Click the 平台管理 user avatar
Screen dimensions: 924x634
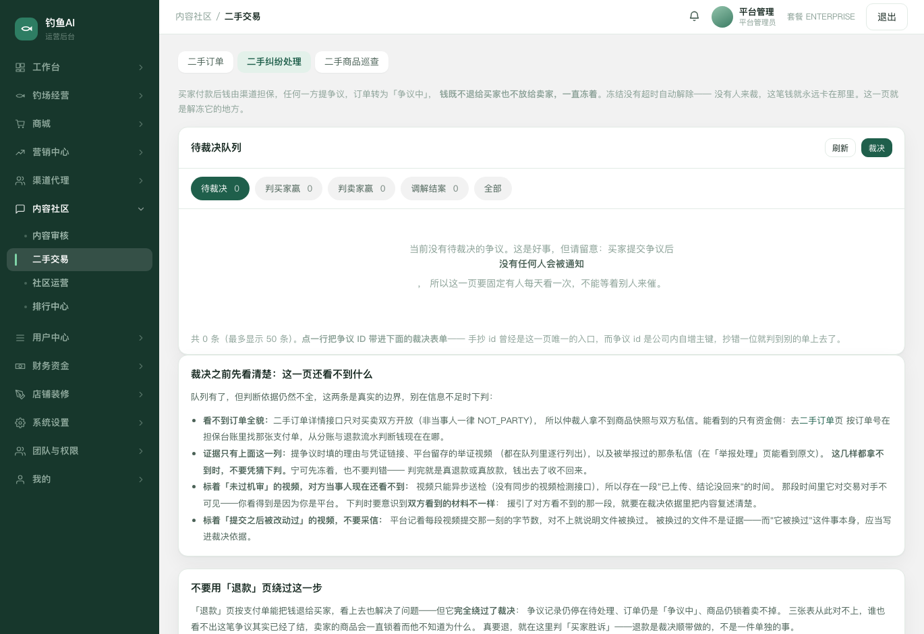[x=722, y=17]
